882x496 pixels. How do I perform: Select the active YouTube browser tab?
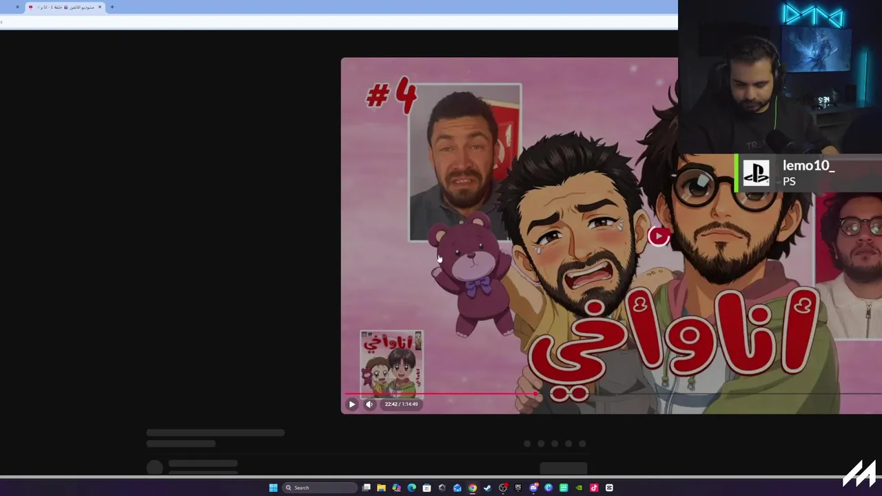click(x=64, y=7)
